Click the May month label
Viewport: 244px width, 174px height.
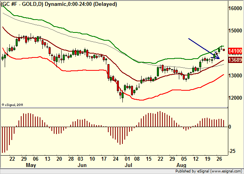click(31, 165)
